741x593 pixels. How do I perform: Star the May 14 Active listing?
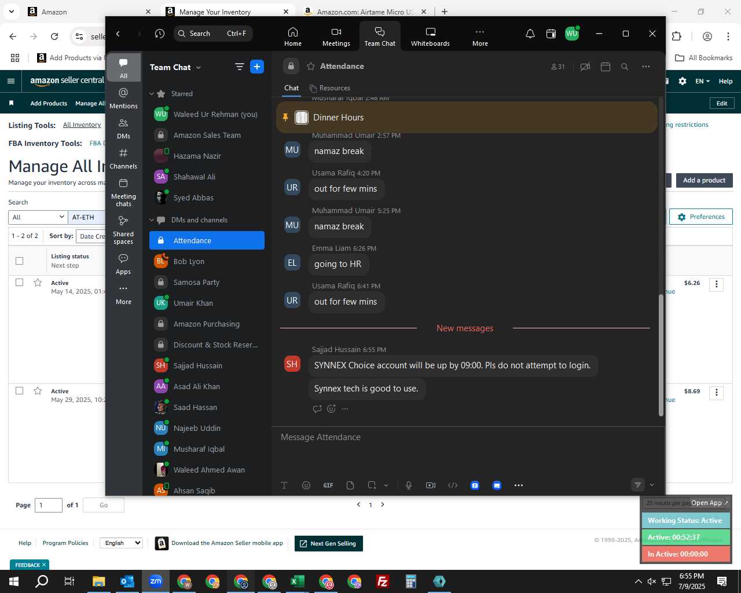tap(38, 283)
